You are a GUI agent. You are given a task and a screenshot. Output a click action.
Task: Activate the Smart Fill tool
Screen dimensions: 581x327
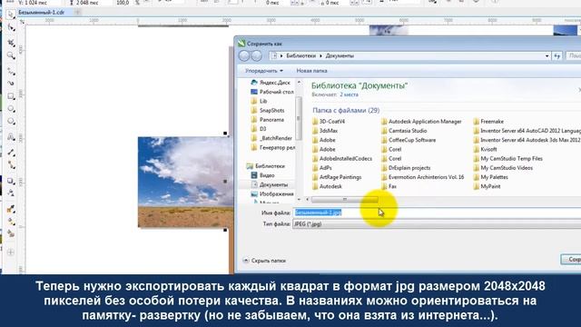pos(11,233)
